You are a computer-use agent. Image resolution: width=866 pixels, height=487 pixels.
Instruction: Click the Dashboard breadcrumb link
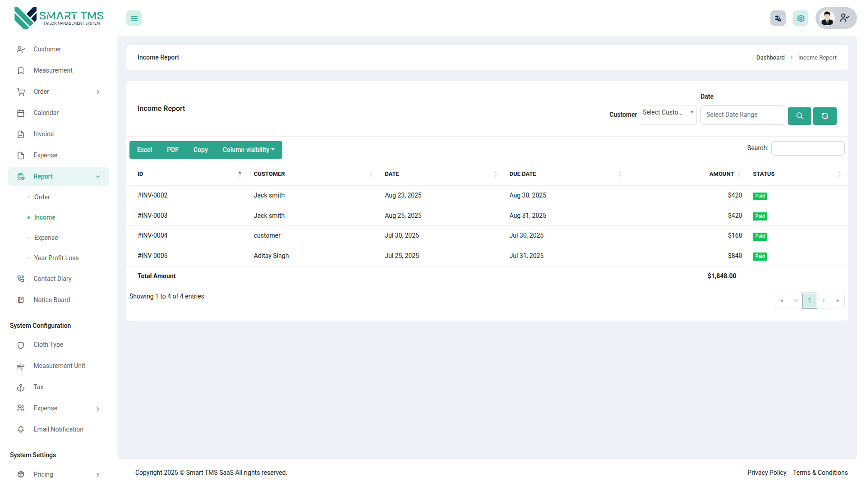(x=770, y=58)
